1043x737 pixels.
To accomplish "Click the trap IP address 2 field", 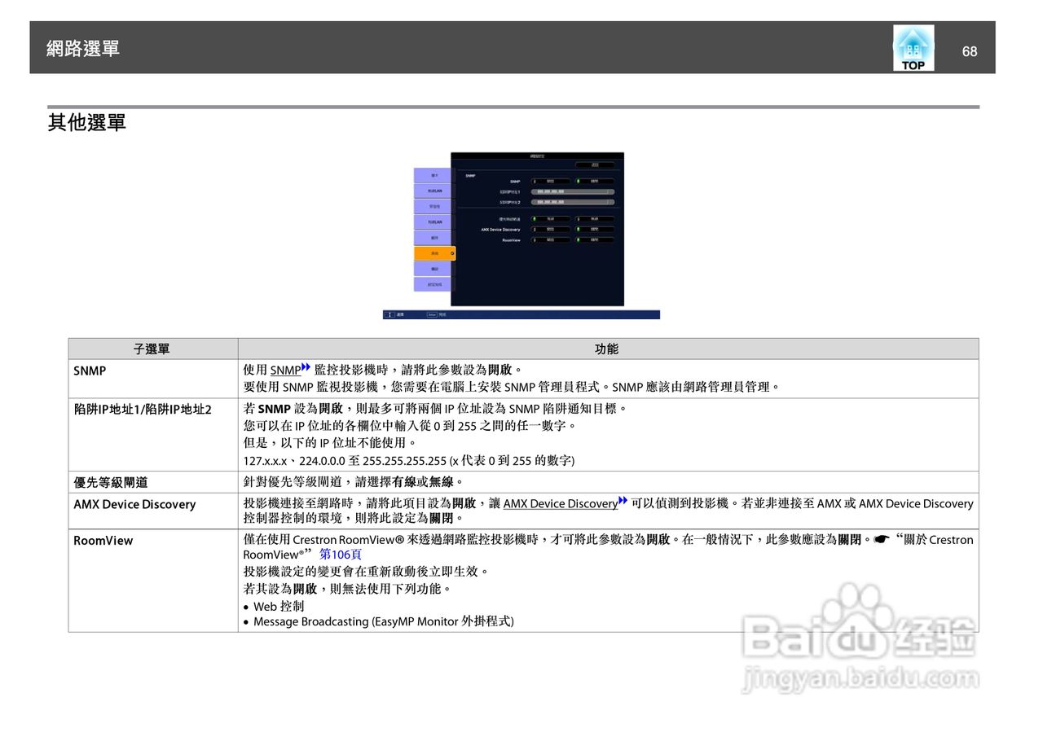I will tap(573, 202).
